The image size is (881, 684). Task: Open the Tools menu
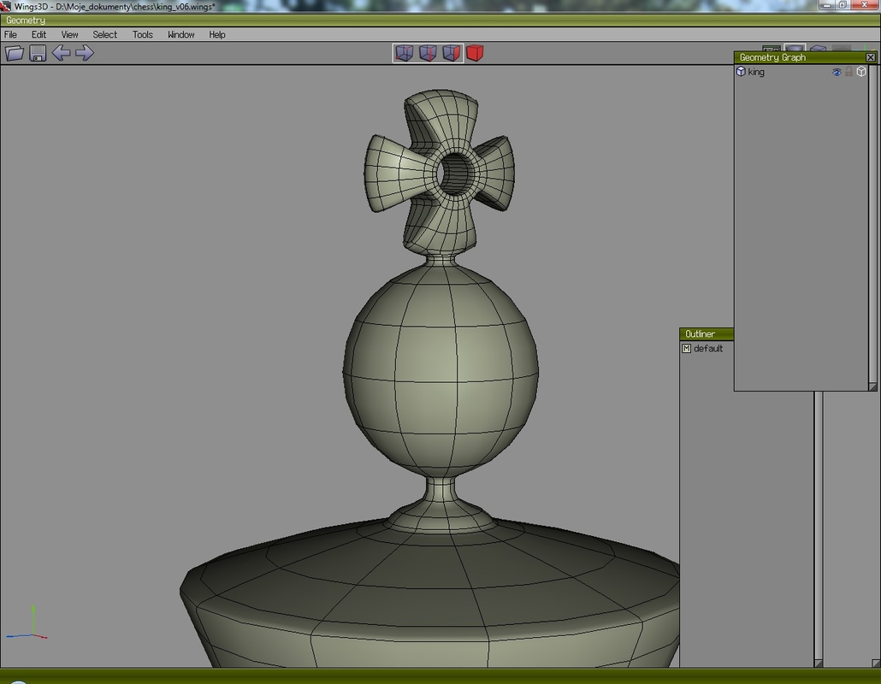(x=143, y=35)
